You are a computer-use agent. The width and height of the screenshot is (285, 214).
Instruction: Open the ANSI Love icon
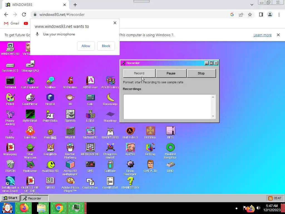(90, 83)
